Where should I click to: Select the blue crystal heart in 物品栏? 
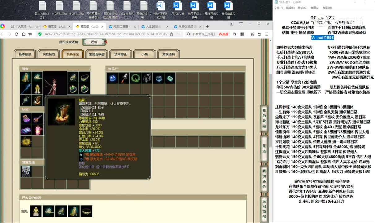coord(112,78)
